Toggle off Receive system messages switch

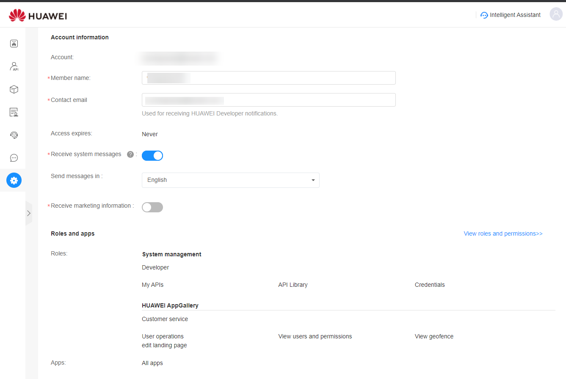(152, 156)
